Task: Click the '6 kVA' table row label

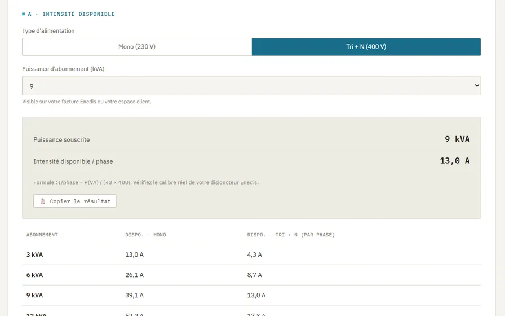Action: pos(34,275)
